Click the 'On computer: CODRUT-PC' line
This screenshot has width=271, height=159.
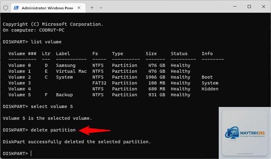click(33, 30)
